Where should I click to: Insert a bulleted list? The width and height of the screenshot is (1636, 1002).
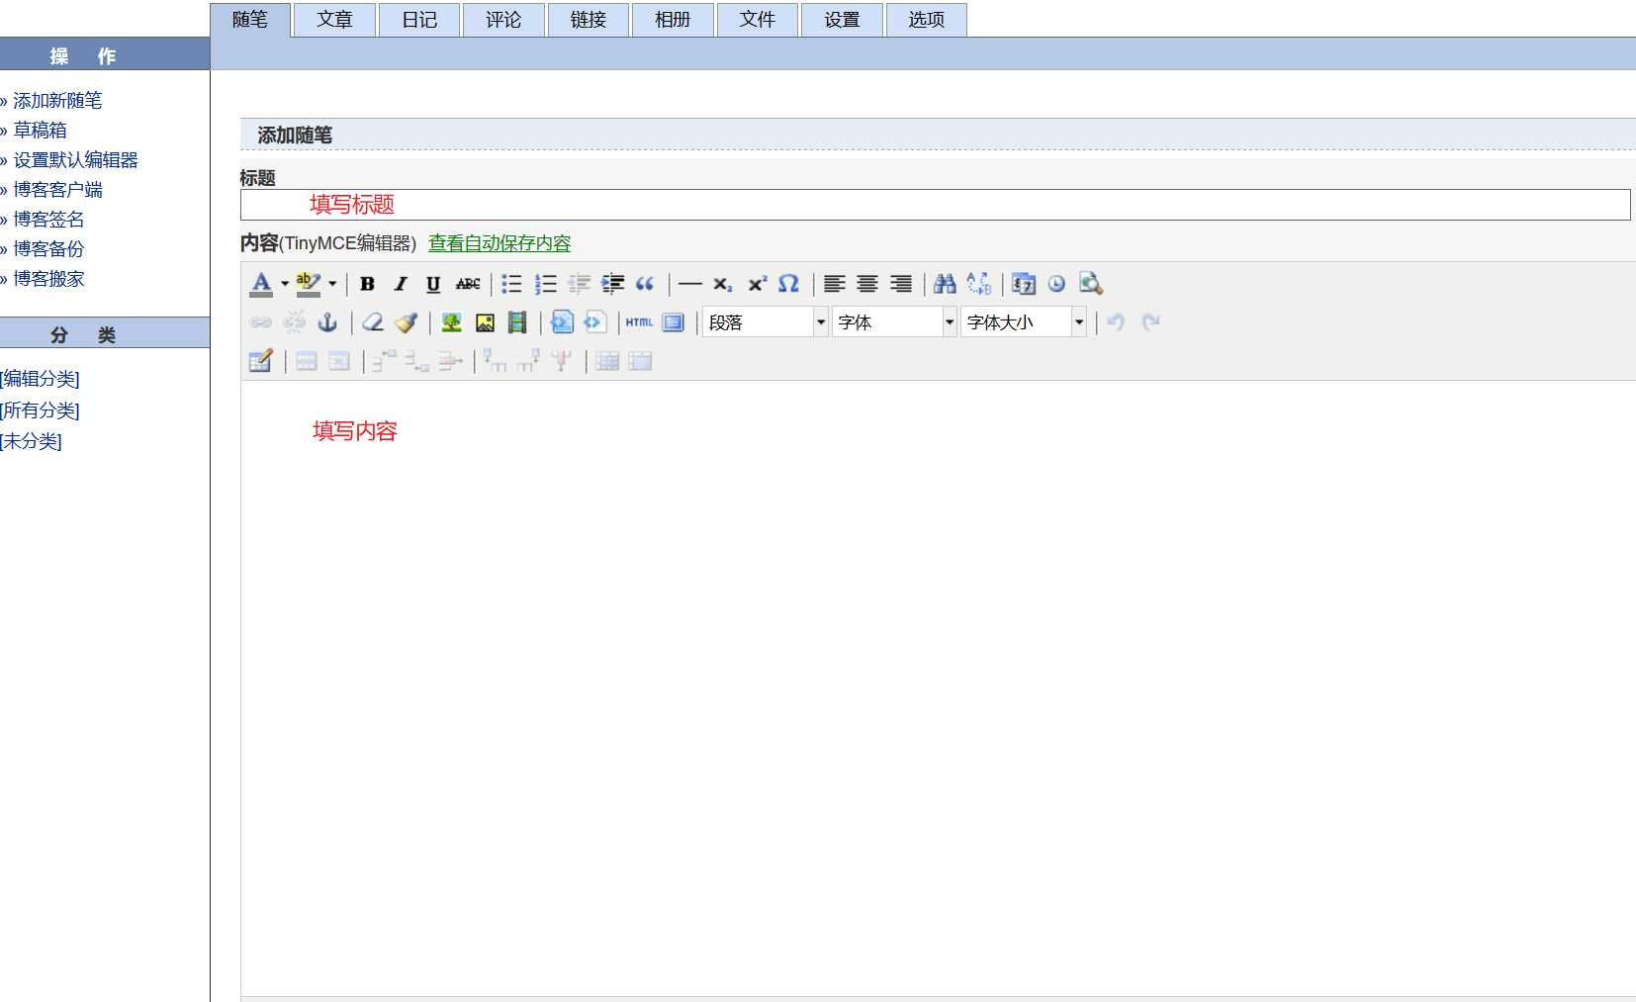point(511,284)
